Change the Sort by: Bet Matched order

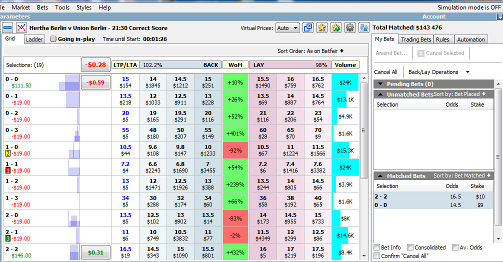pos(462,175)
